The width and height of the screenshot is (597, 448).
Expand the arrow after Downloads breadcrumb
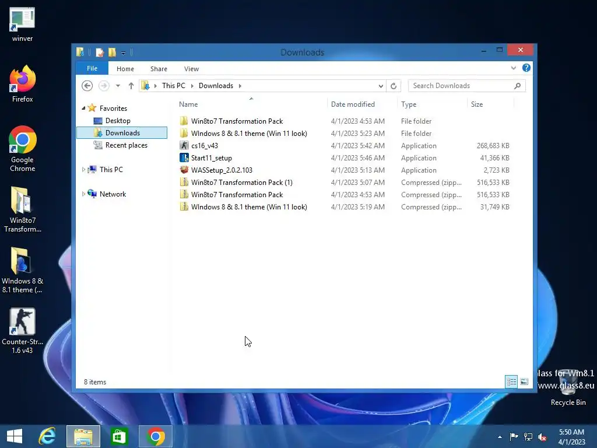(240, 86)
